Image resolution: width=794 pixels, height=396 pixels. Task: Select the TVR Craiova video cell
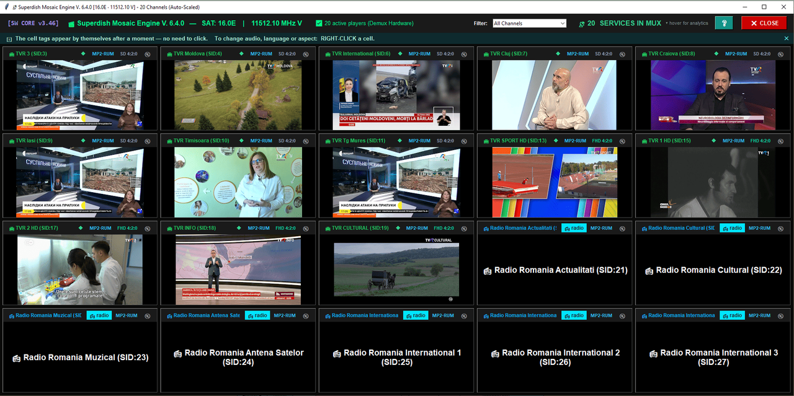pyautogui.click(x=713, y=95)
